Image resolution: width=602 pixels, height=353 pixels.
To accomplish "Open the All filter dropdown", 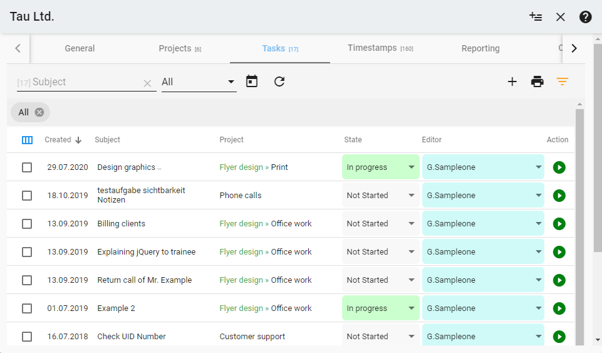I will (x=199, y=82).
